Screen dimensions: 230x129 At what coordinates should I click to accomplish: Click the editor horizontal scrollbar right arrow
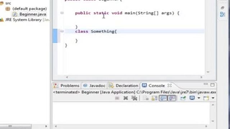tap(201, 77)
